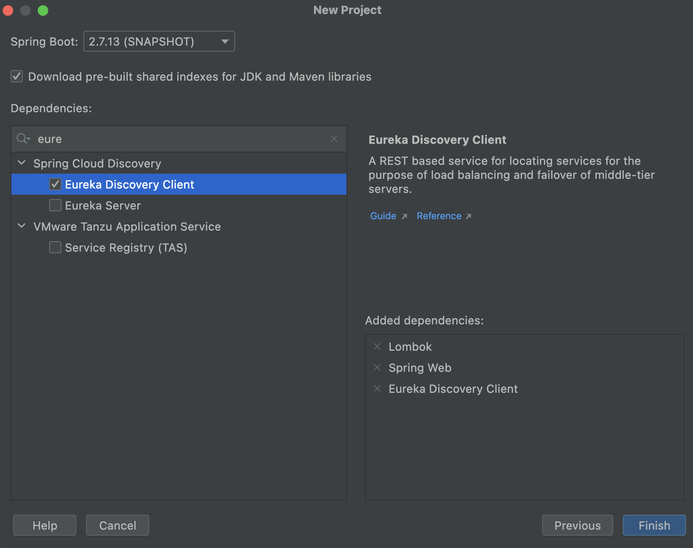
Task: Remove Lombok from added dependencies
Action: tap(377, 346)
